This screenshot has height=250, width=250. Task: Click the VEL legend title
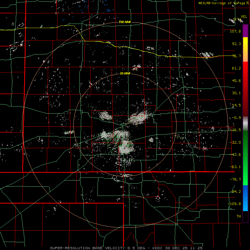tap(244, 17)
